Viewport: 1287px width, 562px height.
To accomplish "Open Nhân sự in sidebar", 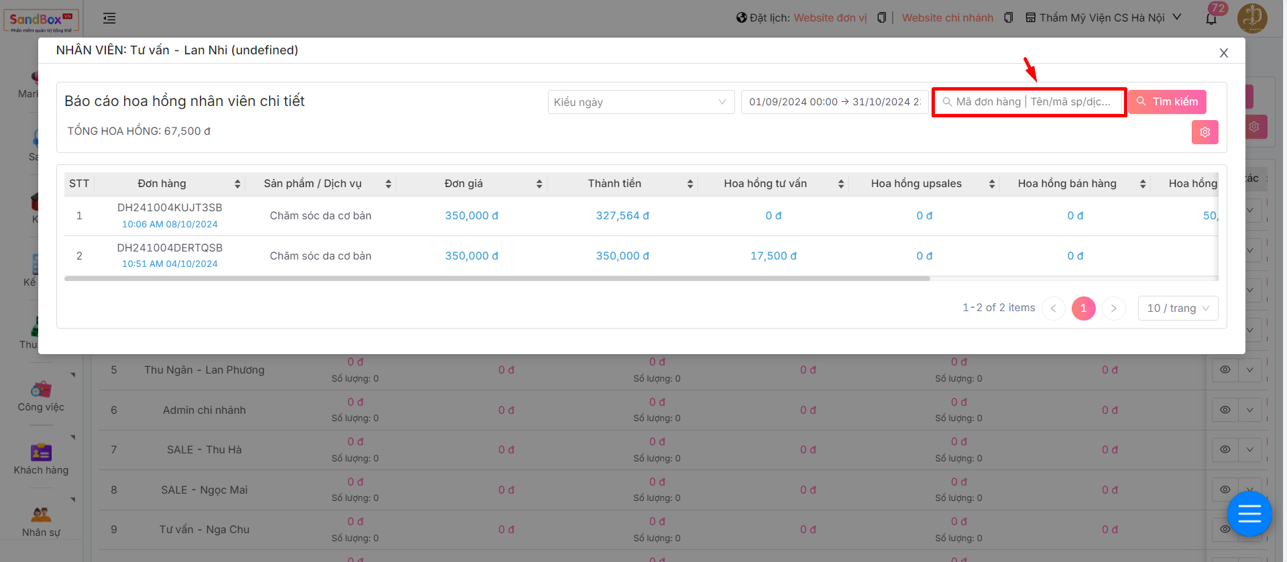I will coord(41,522).
